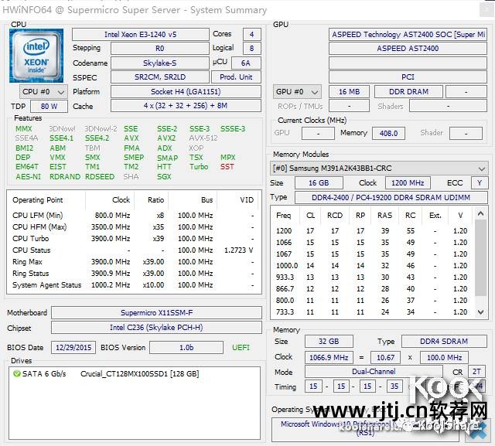Select the 1200 frequency timing row
Viewport: 495px width, 446px height.
coord(372,231)
